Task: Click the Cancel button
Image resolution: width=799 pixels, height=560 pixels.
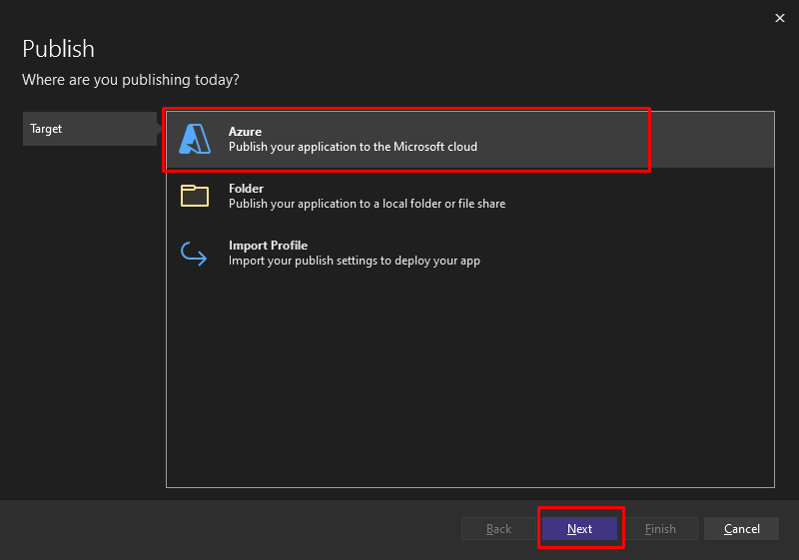Action: (x=741, y=528)
